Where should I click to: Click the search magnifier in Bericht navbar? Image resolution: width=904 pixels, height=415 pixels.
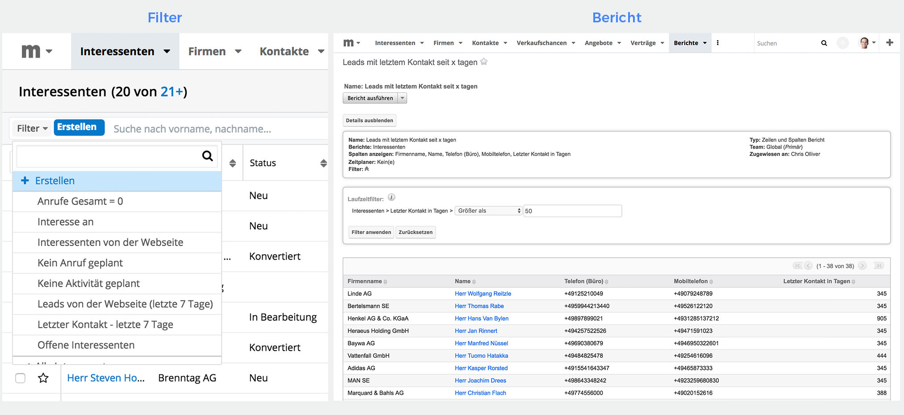(824, 43)
